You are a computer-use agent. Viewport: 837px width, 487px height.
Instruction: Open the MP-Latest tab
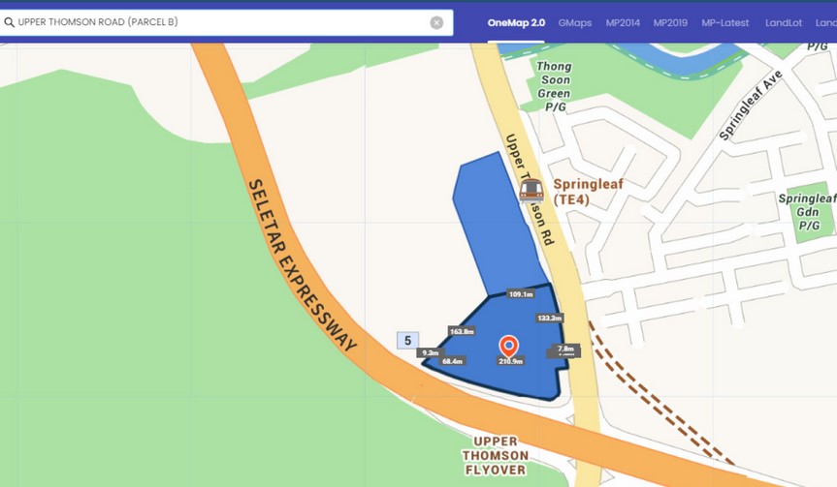pos(725,22)
